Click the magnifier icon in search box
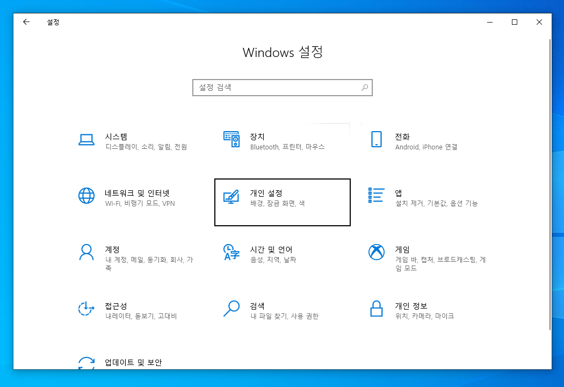Viewport: 564px width, 387px height. click(x=364, y=88)
